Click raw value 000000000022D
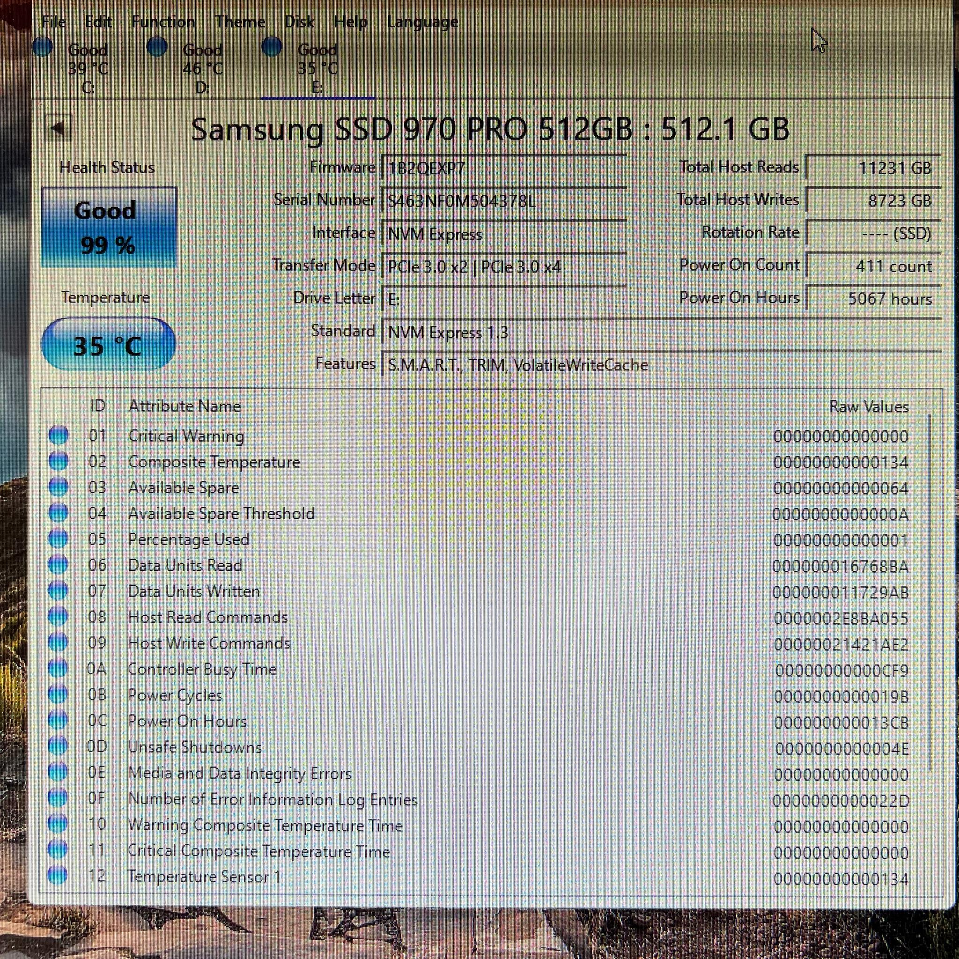Image resolution: width=959 pixels, height=959 pixels. [841, 801]
